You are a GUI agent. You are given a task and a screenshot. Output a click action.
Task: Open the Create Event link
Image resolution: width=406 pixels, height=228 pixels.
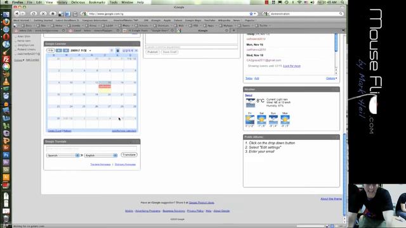tap(55, 131)
